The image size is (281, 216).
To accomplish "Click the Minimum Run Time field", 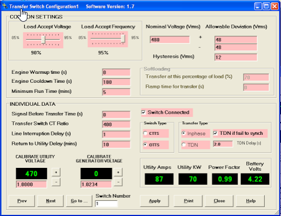I will [116, 92].
